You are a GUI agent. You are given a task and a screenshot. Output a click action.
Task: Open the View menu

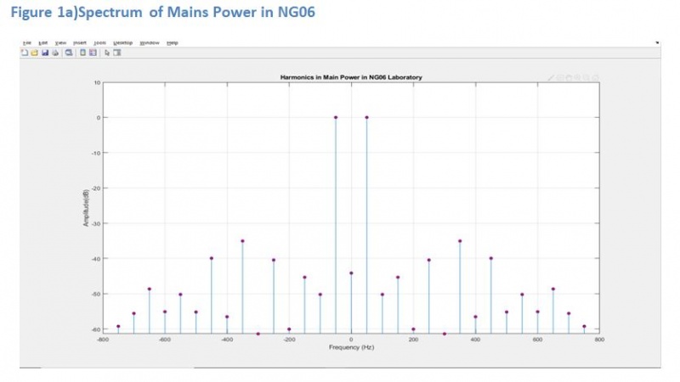(x=60, y=43)
